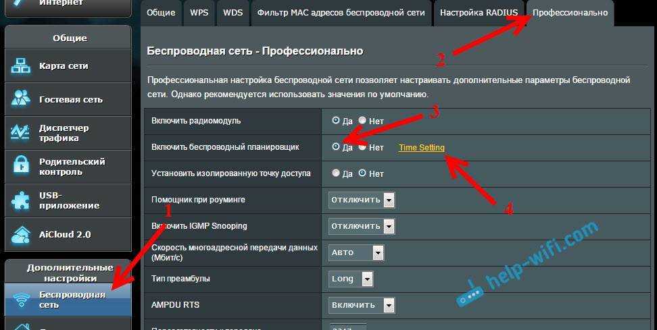The height and width of the screenshot is (330, 657).
Task: Expand the Тип преамбулы Long dropdown
Action: 351,279
